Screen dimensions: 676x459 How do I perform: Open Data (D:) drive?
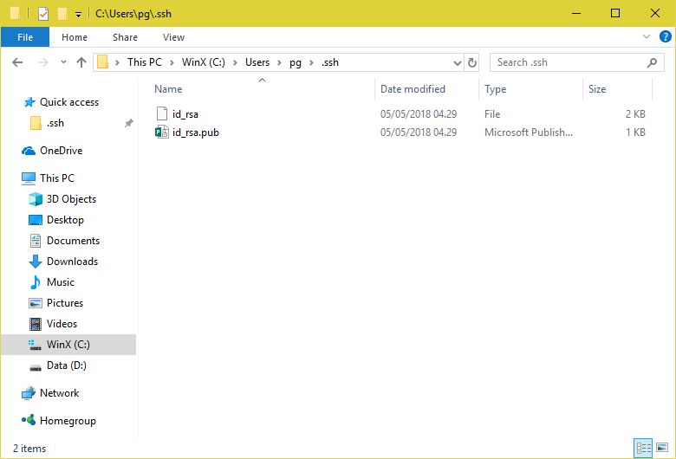pos(67,365)
